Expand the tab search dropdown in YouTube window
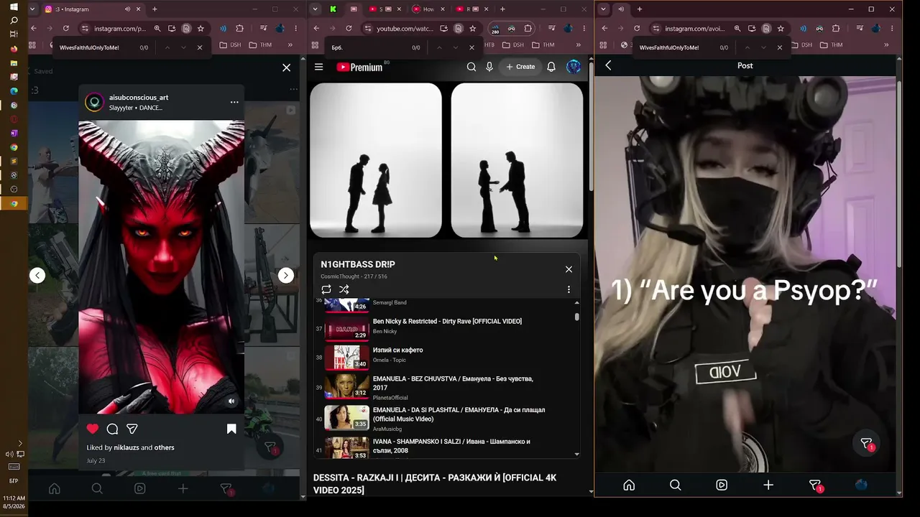Image resolution: width=920 pixels, height=517 pixels. (x=315, y=9)
